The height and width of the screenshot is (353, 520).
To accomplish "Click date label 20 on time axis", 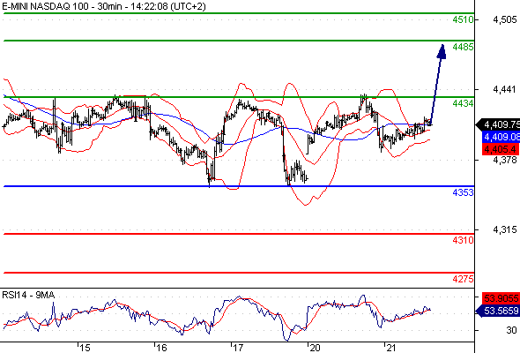I will coord(315,348).
